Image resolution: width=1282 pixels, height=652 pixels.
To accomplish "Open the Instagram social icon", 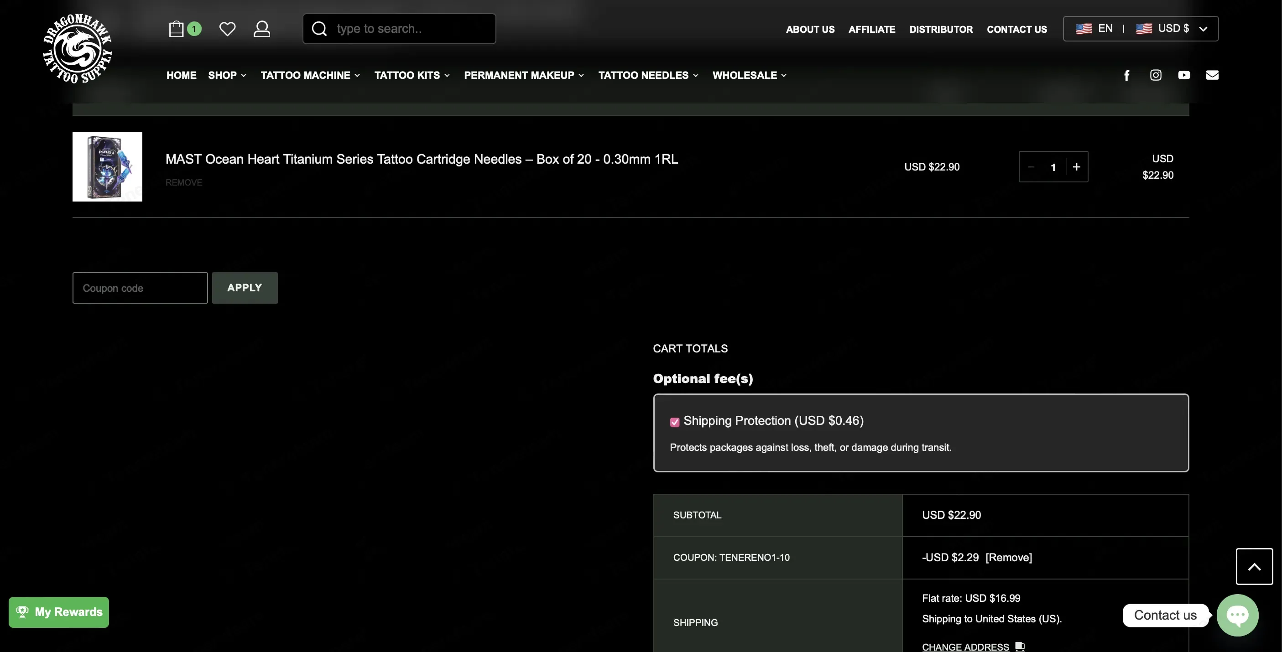I will (x=1156, y=75).
